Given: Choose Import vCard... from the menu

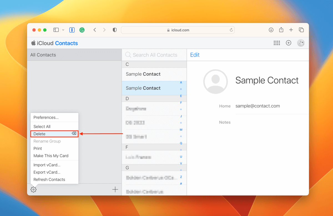Looking at the screenshot, I should point(54,165).
